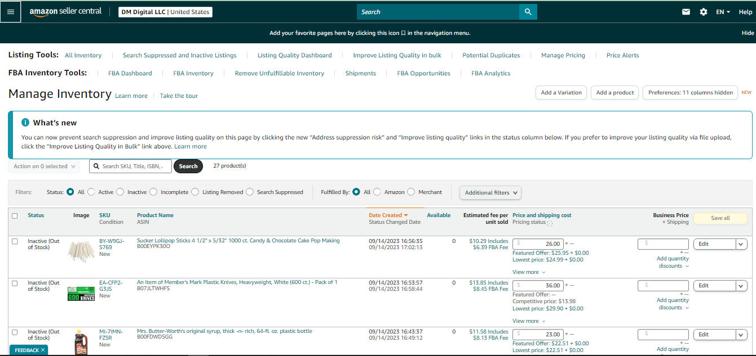Select the Incomplete status filter

(x=153, y=192)
